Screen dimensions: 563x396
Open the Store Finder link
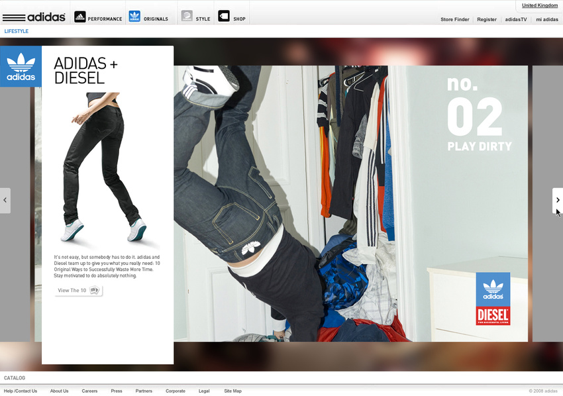[454, 19]
